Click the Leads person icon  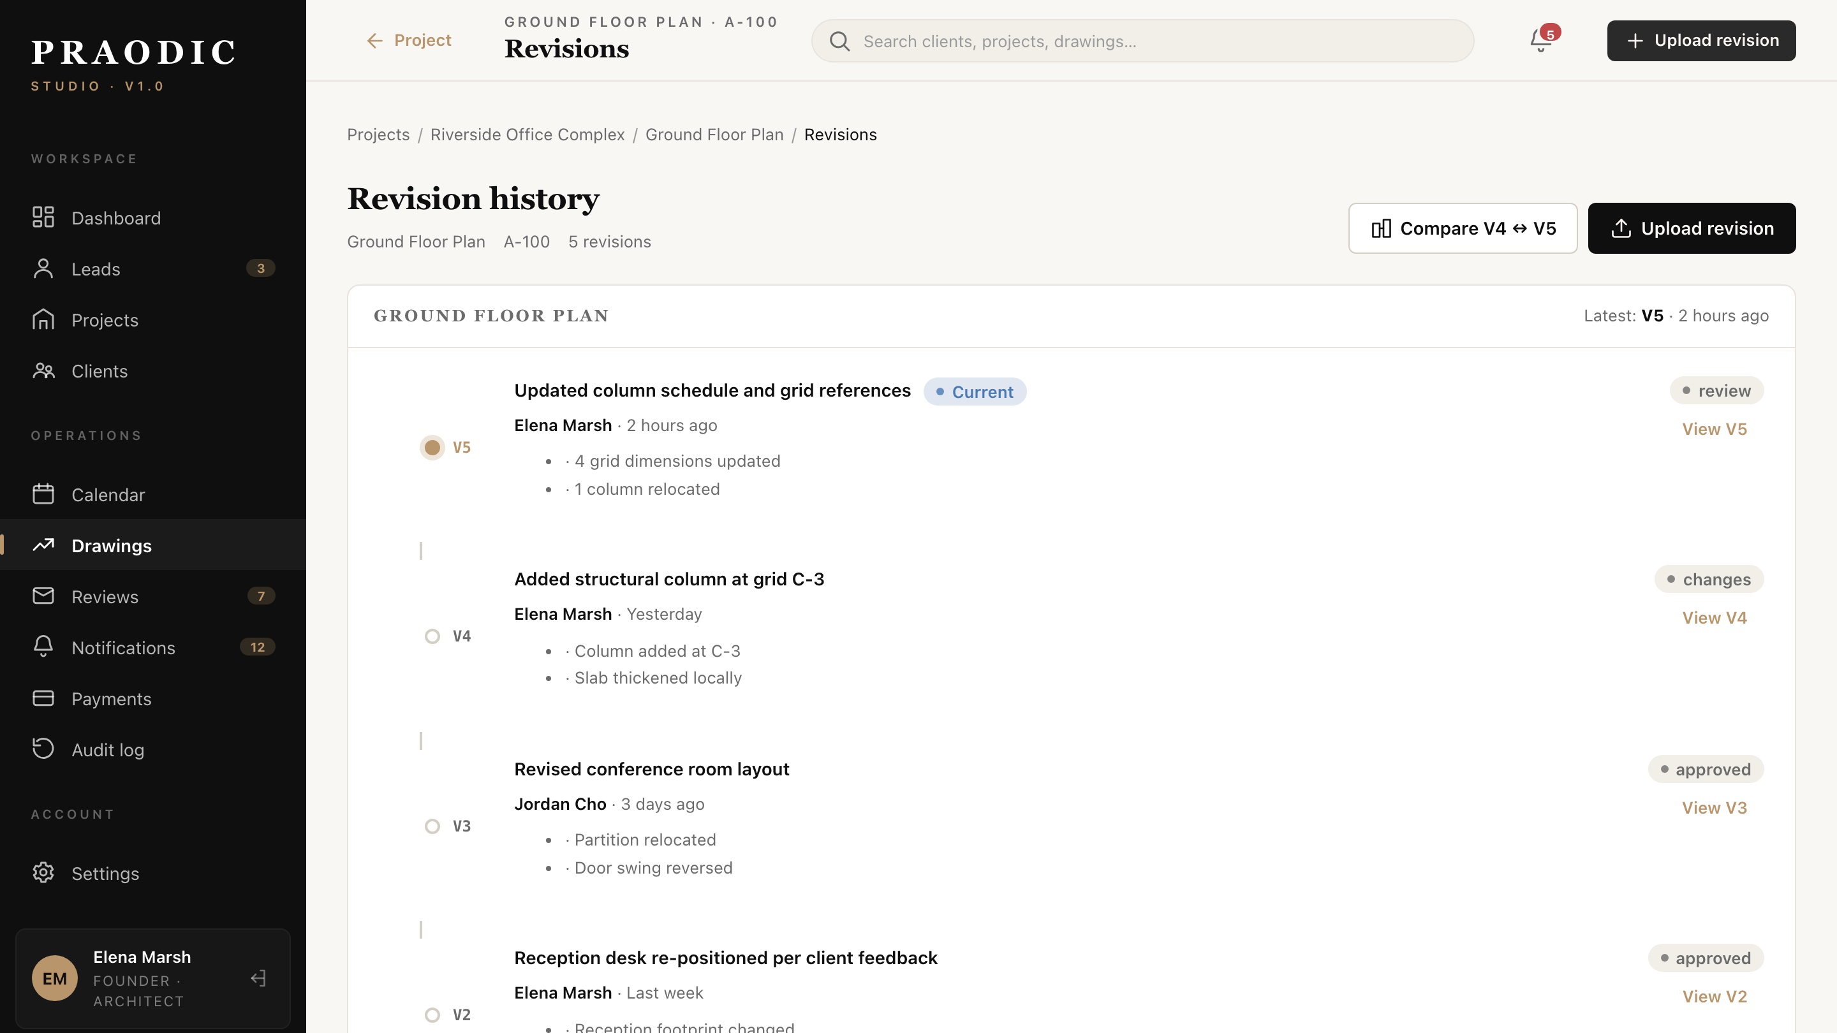pyautogui.click(x=43, y=268)
